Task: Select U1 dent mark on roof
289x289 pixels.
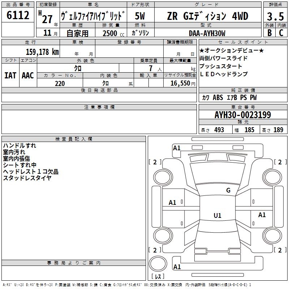Action: 217,215
